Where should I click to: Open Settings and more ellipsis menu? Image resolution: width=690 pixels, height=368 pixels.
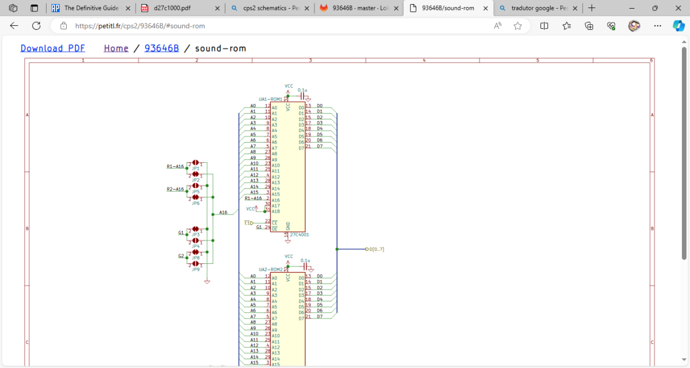click(657, 26)
